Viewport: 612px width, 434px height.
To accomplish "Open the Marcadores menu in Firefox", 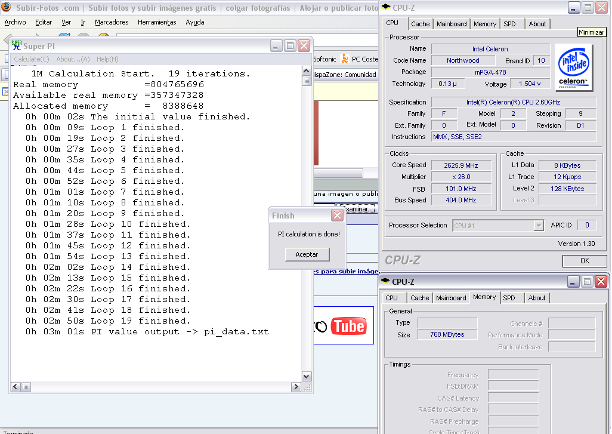I will pyautogui.click(x=112, y=22).
